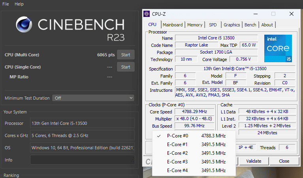
Task: Click the Core Voltage value 0.756 V
Action: click(243, 59)
